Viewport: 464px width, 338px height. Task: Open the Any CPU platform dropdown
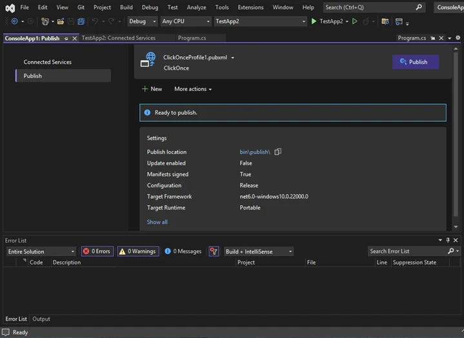tap(186, 21)
